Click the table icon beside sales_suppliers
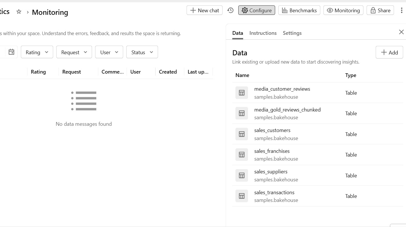This screenshot has height=227, width=406. [241, 175]
